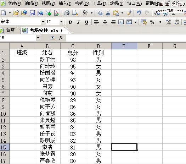Click the cell name box

point(18,38)
